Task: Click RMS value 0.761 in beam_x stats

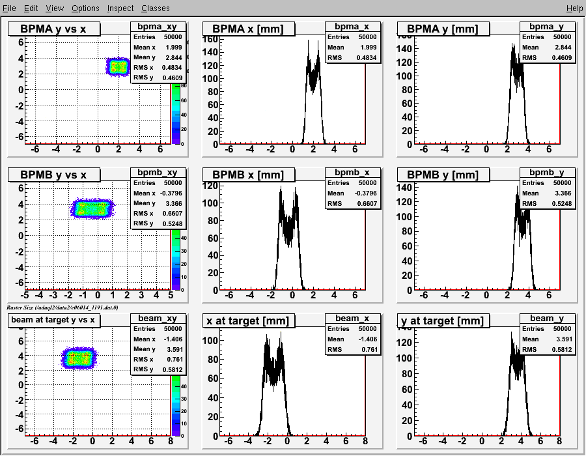Action: 369,349
